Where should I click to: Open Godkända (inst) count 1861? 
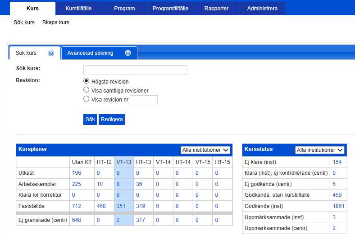pyautogui.click(x=338, y=206)
